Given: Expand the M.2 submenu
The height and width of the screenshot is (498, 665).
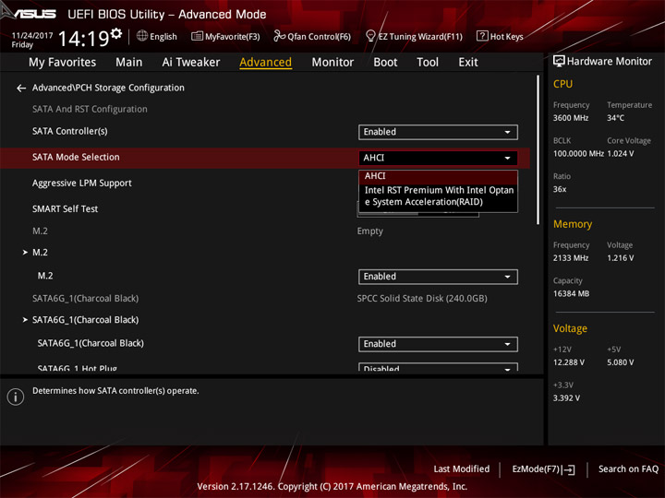Looking at the screenshot, I should (x=40, y=253).
